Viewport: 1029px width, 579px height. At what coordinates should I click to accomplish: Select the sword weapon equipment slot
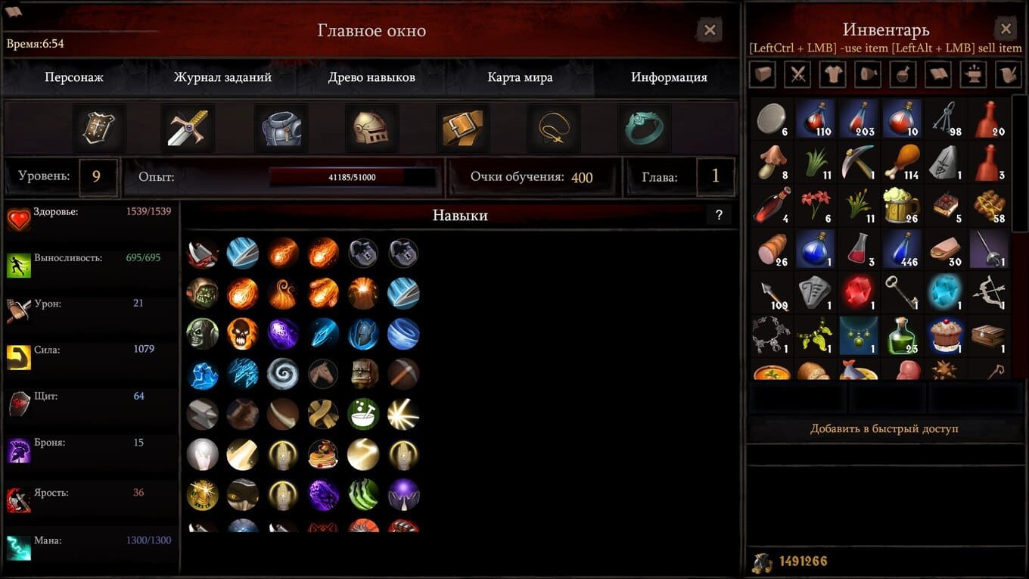point(188,129)
